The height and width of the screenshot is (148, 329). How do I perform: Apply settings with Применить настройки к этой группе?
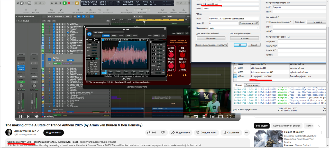coord(211,45)
